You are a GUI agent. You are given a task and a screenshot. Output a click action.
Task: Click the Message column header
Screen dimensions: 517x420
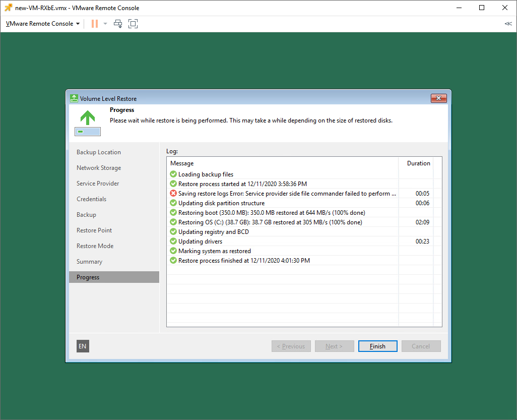tap(283, 163)
